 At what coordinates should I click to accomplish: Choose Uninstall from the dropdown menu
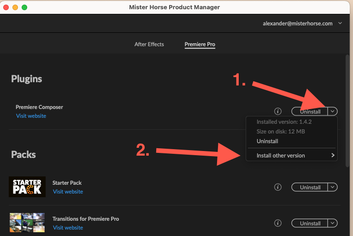point(267,141)
